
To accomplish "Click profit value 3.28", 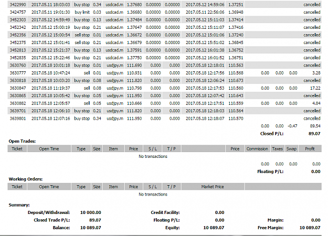I will point(316,73).
